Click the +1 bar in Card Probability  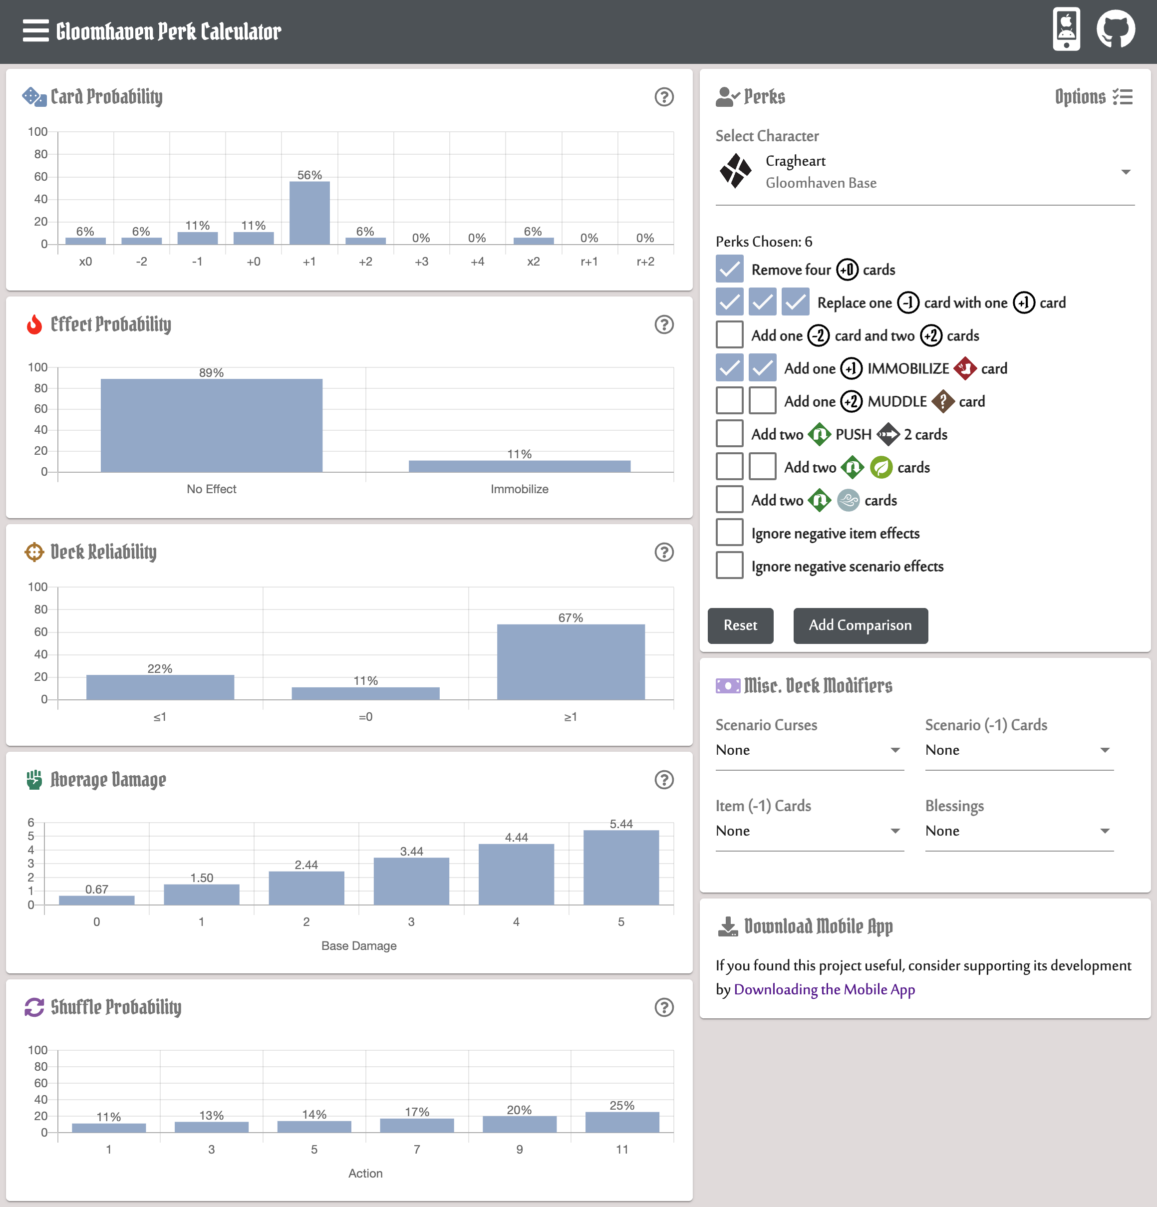[309, 213]
